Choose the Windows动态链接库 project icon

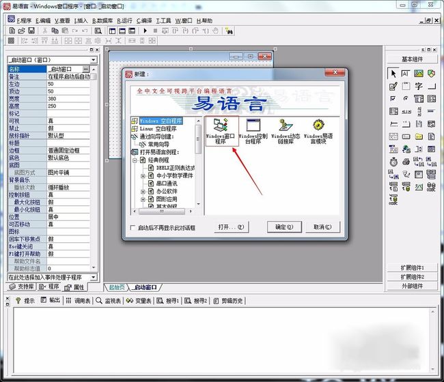click(x=286, y=131)
